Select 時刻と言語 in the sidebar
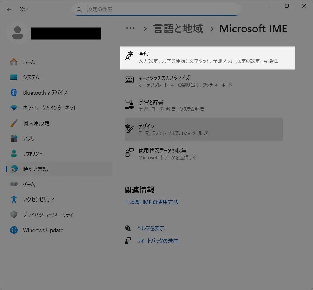This screenshot has width=313, height=290. [x=59, y=169]
